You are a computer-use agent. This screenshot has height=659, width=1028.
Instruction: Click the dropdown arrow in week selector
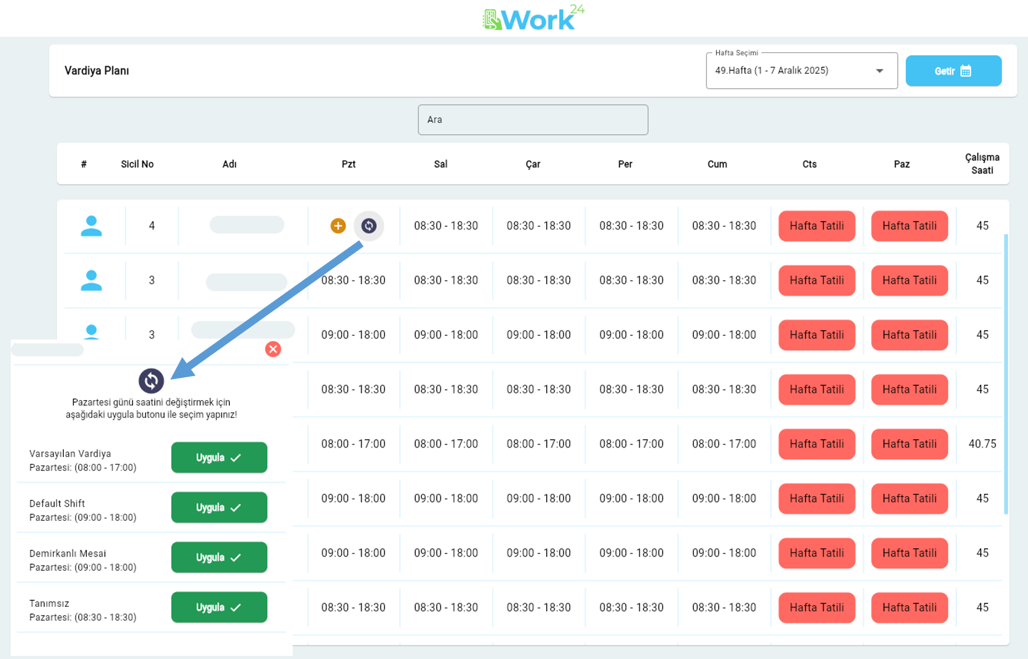tap(879, 71)
